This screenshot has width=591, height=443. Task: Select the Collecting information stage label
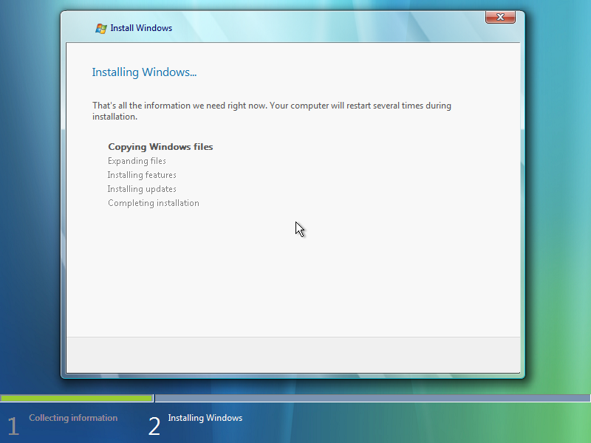click(x=73, y=417)
